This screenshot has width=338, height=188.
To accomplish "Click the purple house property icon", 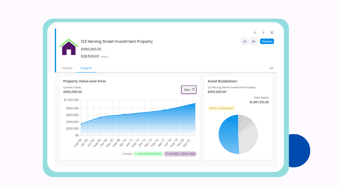I will click(69, 47).
